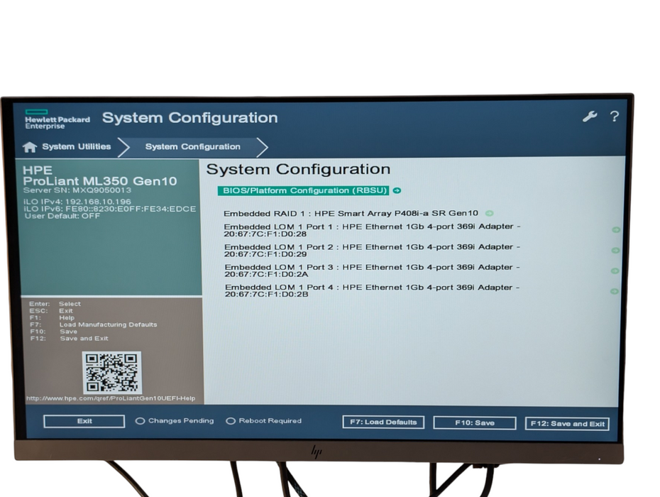Go to System Utilities breadcrumb
660x497 pixels.
(76, 146)
